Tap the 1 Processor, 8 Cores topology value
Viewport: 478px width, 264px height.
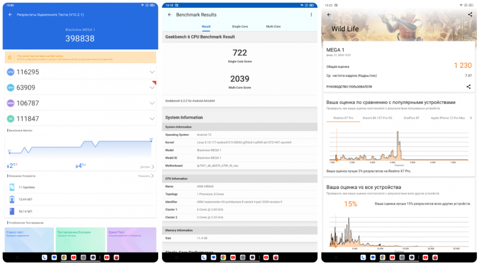pos(210,194)
